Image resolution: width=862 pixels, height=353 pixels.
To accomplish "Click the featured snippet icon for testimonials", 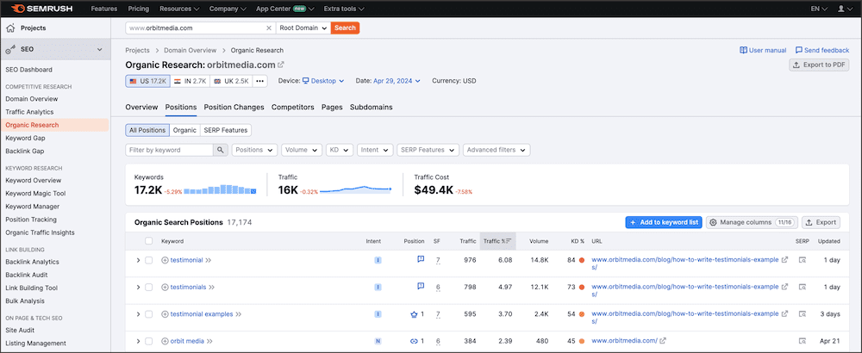I will coord(421,286).
